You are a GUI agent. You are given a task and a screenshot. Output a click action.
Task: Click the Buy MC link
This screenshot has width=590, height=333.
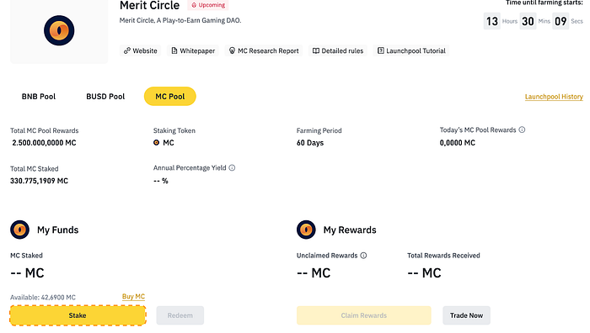pos(133,297)
